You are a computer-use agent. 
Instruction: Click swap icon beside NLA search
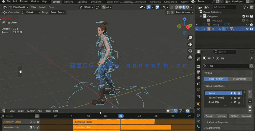(37, 116)
